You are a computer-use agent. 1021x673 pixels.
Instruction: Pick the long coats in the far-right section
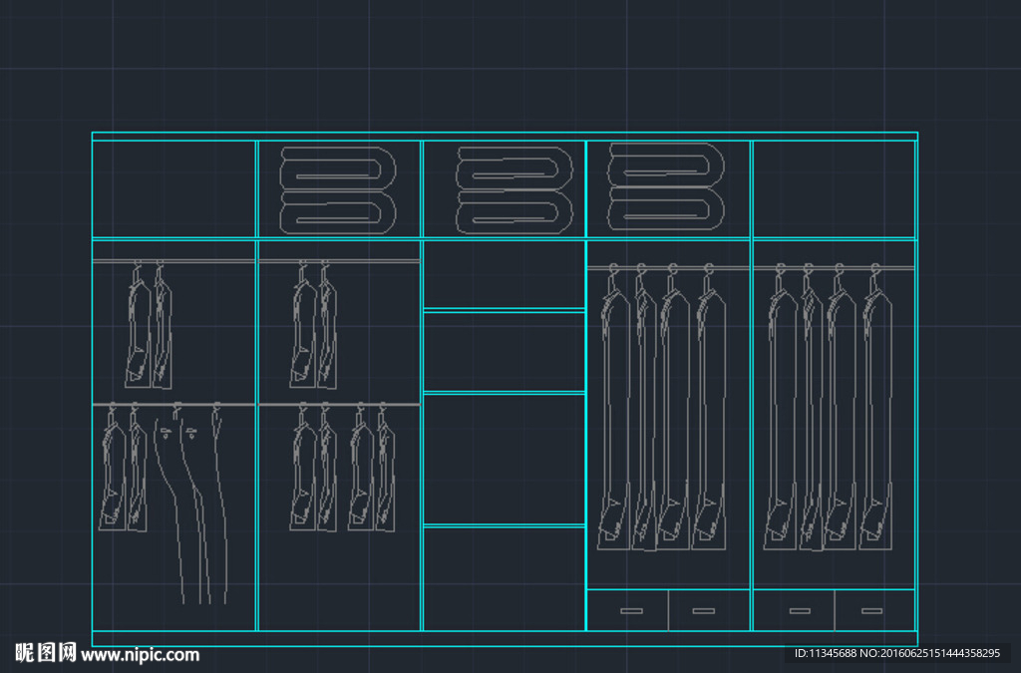829,409
